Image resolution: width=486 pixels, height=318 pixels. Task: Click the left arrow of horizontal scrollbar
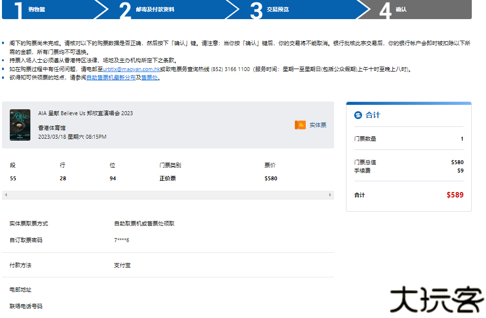(x=6, y=195)
